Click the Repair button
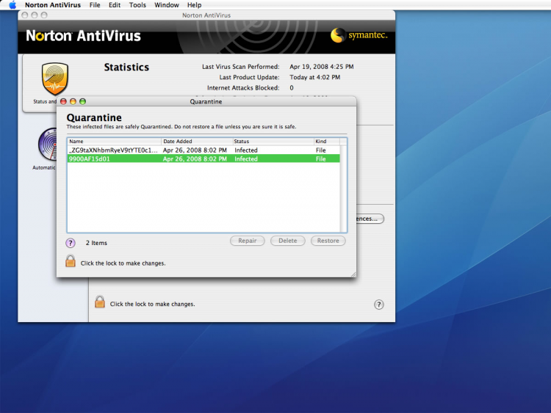The width and height of the screenshot is (551, 413). 248,241
